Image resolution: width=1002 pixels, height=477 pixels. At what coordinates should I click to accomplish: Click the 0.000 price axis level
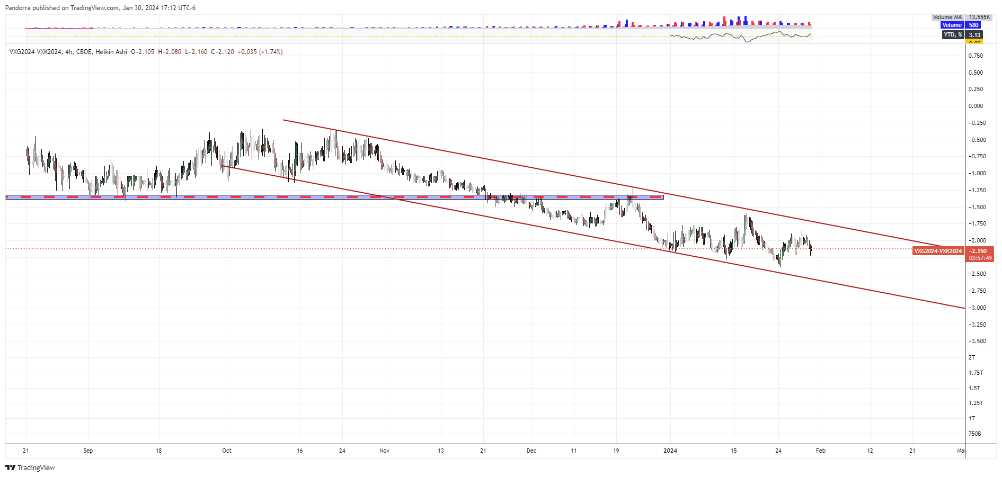[x=976, y=106]
